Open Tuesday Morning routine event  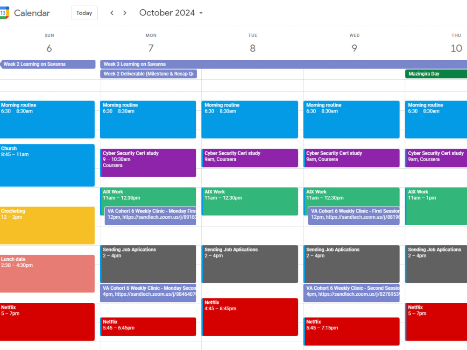[249, 120]
